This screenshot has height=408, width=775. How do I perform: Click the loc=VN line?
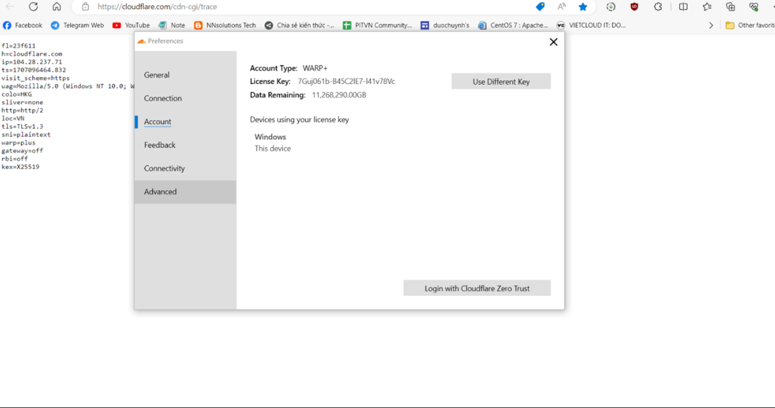click(13, 118)
